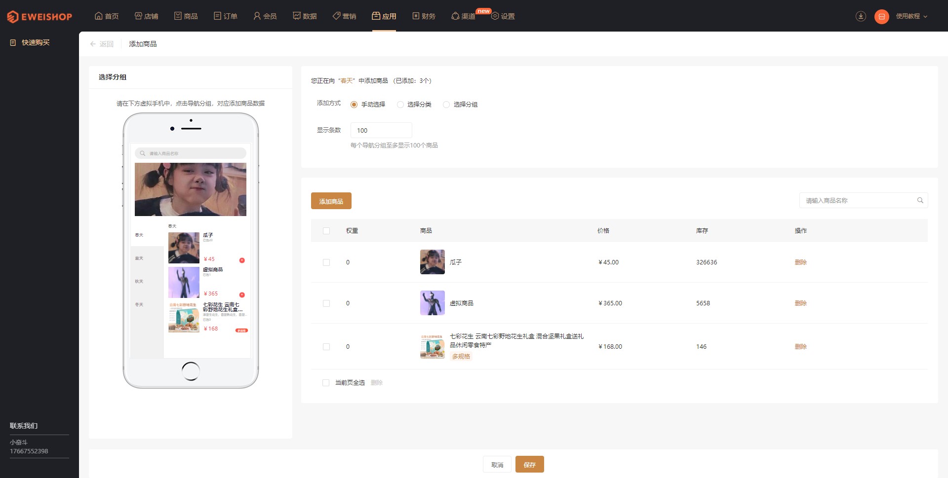The height and width of the screenshot is (478, 948).
Task: Click the banner image in phone preview
Action: (x=191, y=189)
